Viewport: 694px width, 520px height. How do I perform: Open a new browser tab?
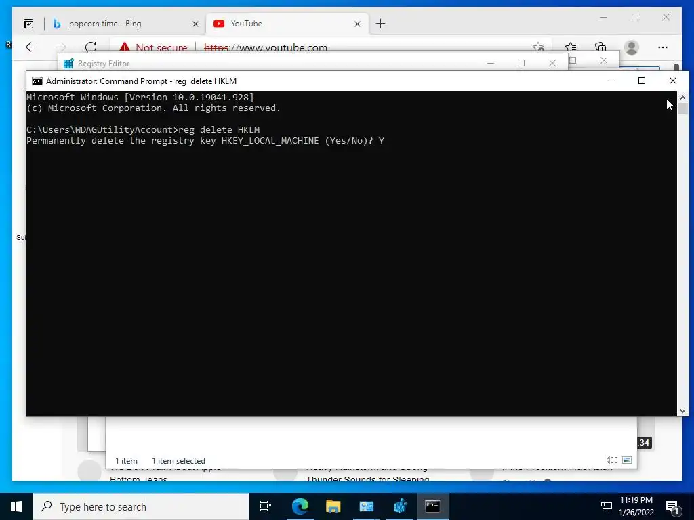381,24
